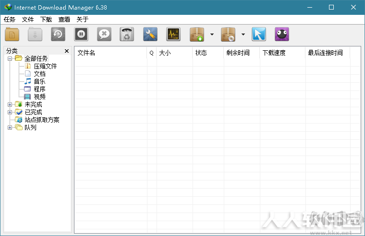This screenshot has width=365, height=236.
Task: Open the Scheduler monitor icon
Action: coord(173,34)
